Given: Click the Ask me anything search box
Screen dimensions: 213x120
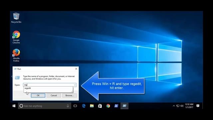Looking at the screenshot, I should click(45, 106).
